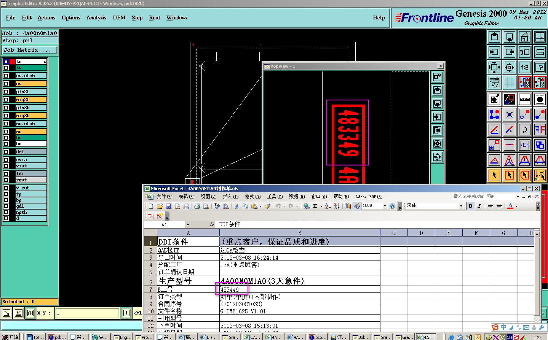Click the Windows 开始 Start button
Screen dimensions: 548x340
coord(11,337)
